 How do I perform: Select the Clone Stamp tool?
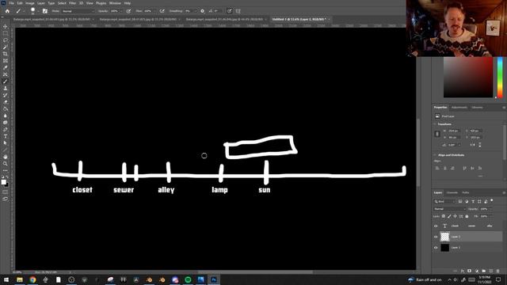click(x=6, y=88)
